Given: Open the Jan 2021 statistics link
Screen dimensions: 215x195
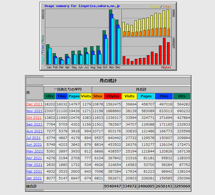Looking at the screenshot, I should tap(34, 178).
